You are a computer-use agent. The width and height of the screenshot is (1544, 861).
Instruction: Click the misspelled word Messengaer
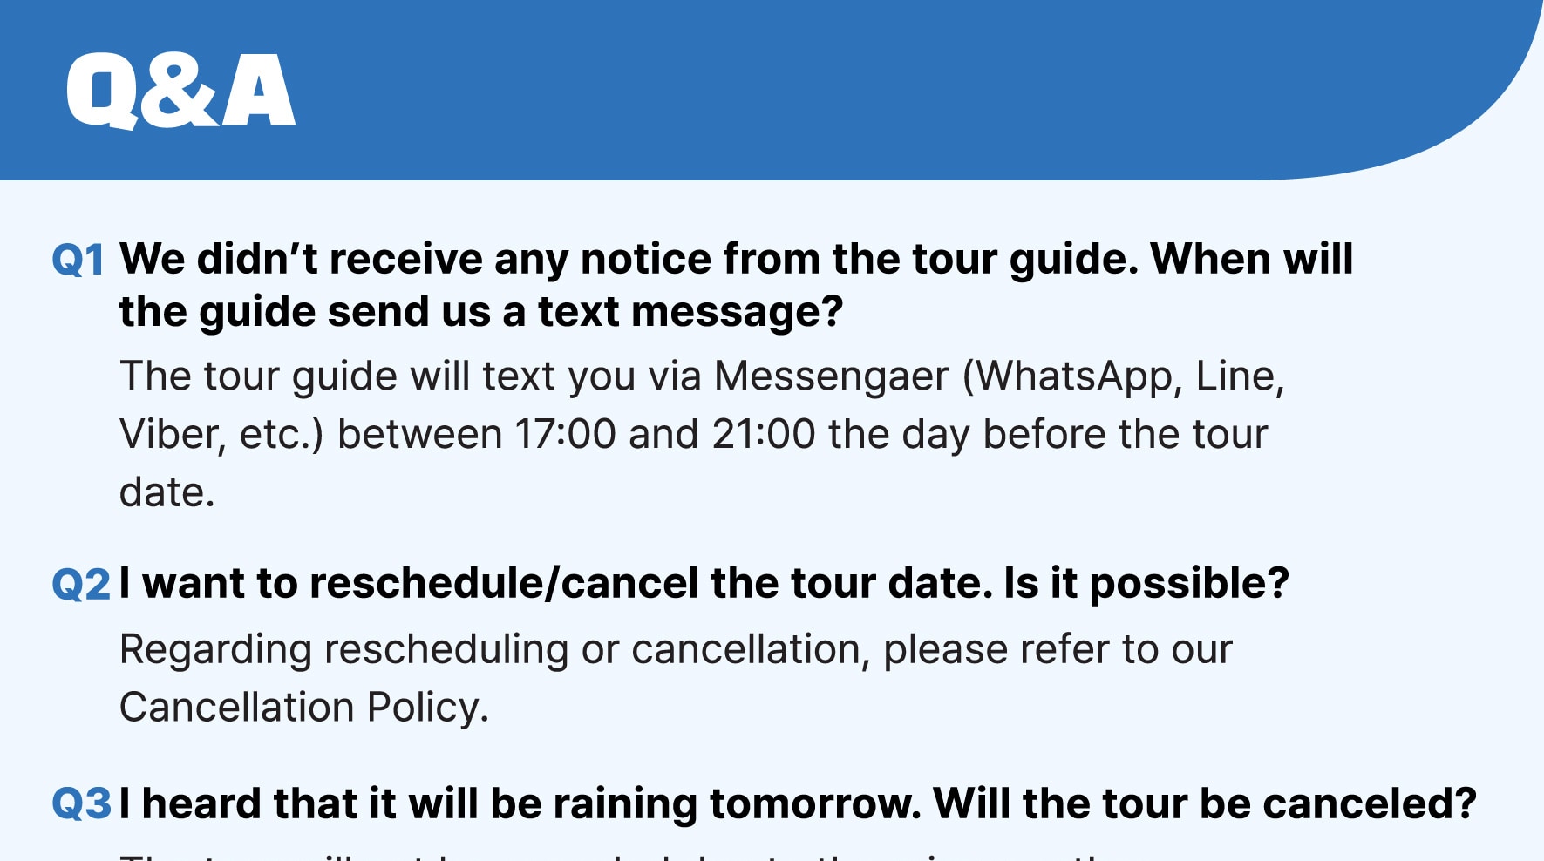831,376
